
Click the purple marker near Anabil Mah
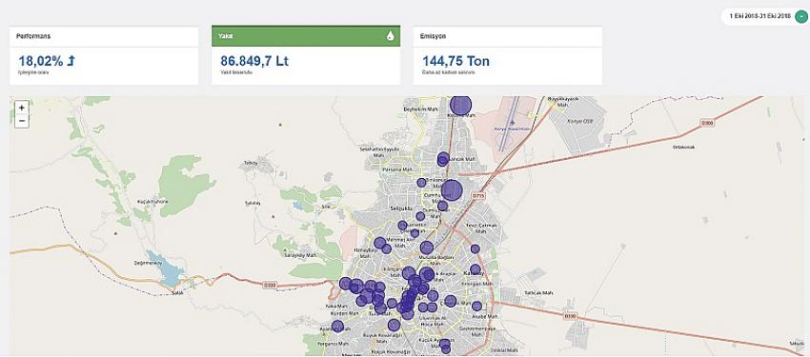coord(476,306)
